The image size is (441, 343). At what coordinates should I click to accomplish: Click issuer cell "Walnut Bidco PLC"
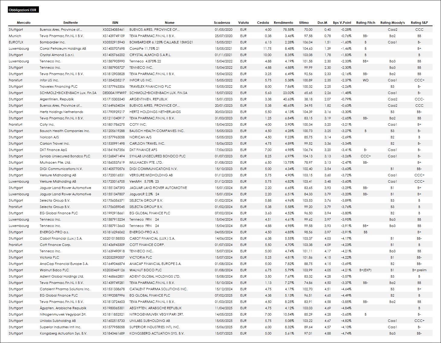[x=54, y=270]
